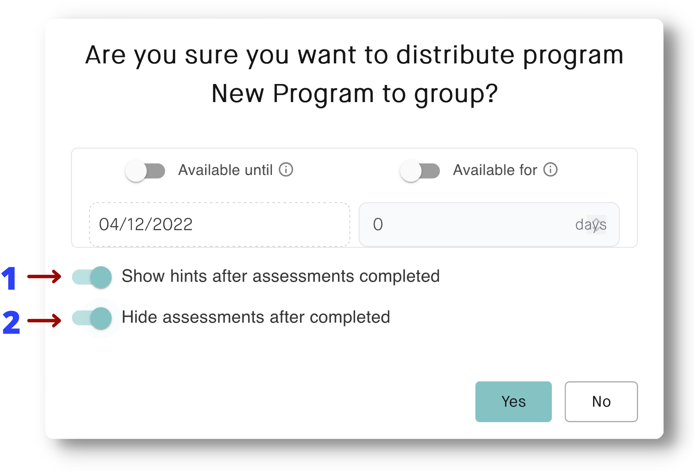
Task: Click the red arrow pointing at Hide assessments
Action: tap(44, 320)
